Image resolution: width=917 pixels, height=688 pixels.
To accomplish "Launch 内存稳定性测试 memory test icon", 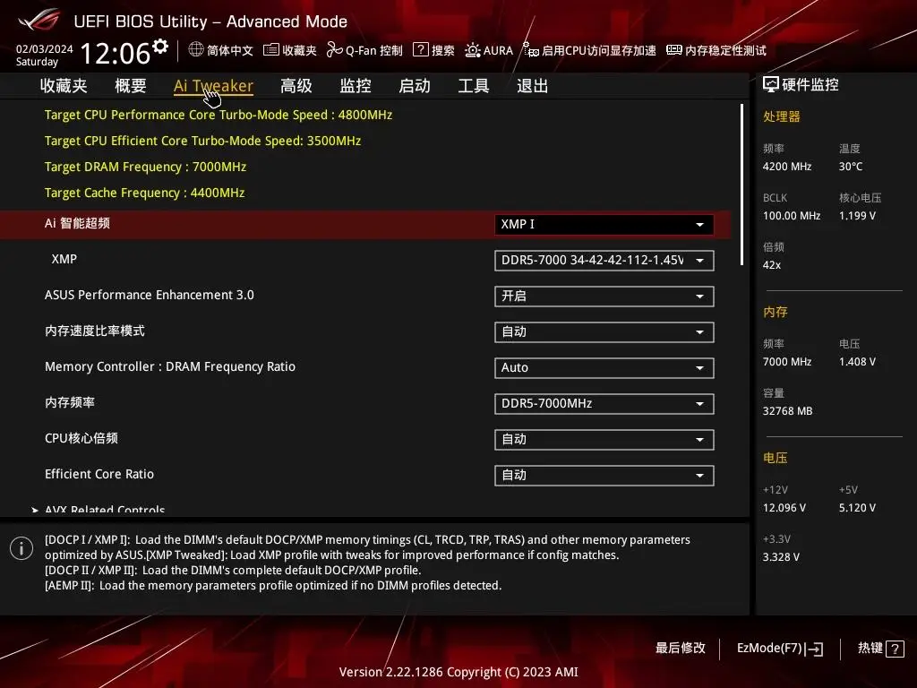I will pyautogui.click(x=674, y=50).
